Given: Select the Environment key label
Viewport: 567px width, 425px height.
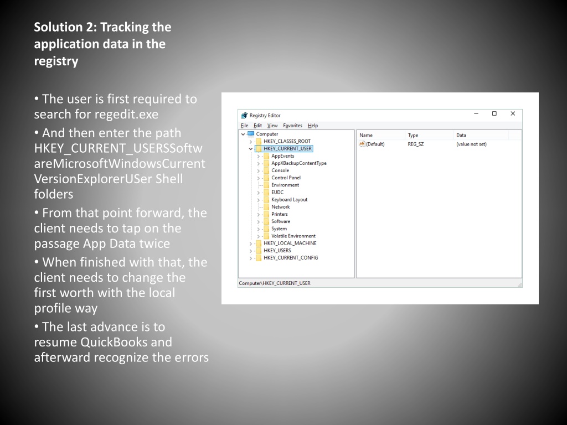Looking at the screenshot, I should pos(285,185).
